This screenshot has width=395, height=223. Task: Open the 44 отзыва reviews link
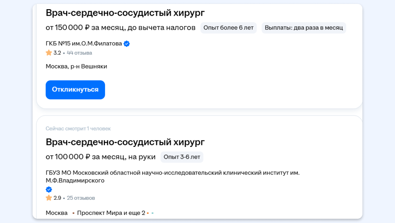pos(79,53)
